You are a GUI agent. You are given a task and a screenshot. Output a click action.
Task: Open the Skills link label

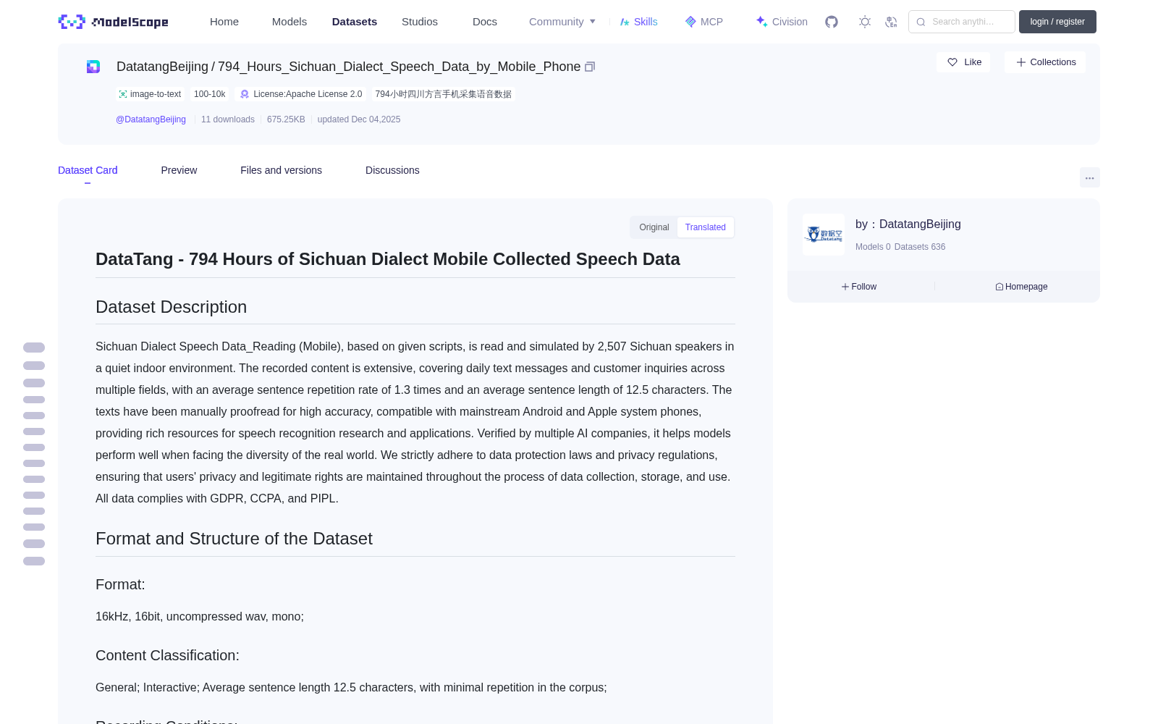[646, 22]
